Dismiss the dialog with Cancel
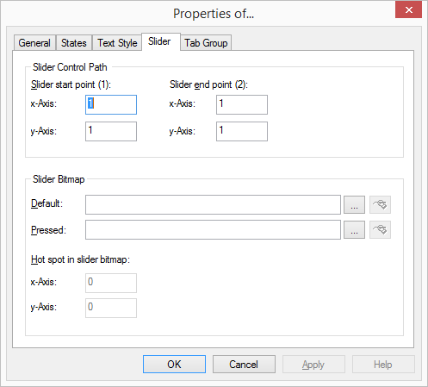428x387 pixels. pos(244,365)
